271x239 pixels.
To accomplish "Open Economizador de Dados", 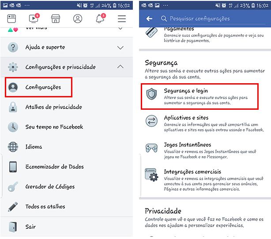I will click(67, 167).
